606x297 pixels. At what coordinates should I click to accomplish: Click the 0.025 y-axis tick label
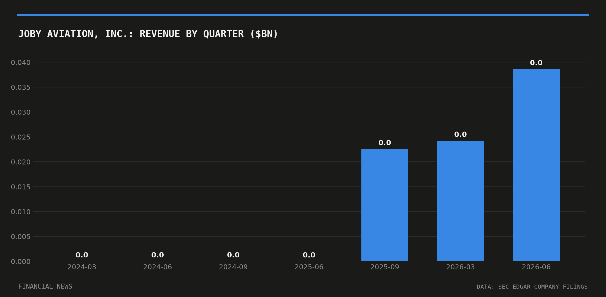coord(21,137)
